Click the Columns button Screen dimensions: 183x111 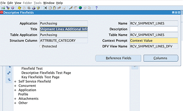coord(161,58)
